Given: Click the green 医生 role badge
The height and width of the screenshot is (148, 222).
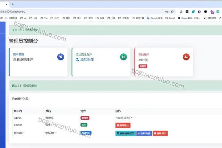Looking at the screenshot, I should tap(84, 125).
